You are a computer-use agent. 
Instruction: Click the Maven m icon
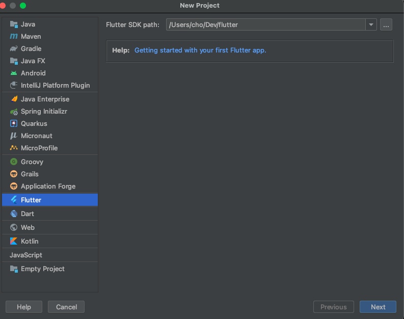14,36
